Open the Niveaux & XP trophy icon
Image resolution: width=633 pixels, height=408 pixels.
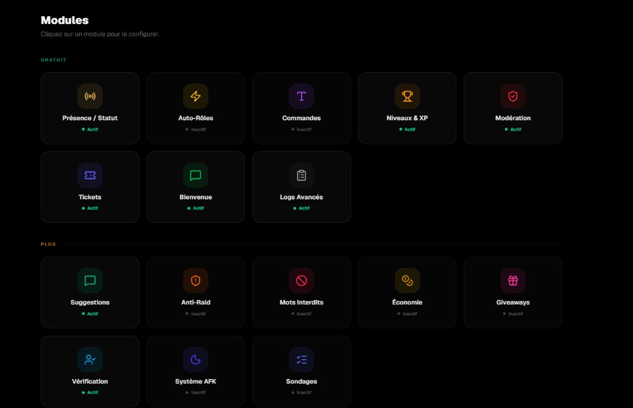[407, 96]
